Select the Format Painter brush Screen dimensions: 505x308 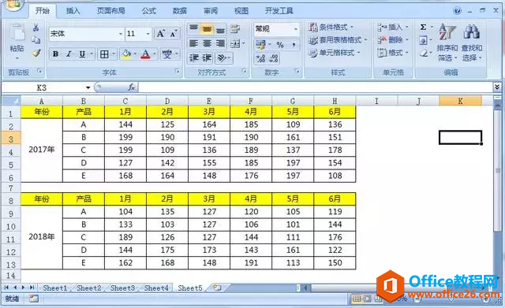coord(36,53)
